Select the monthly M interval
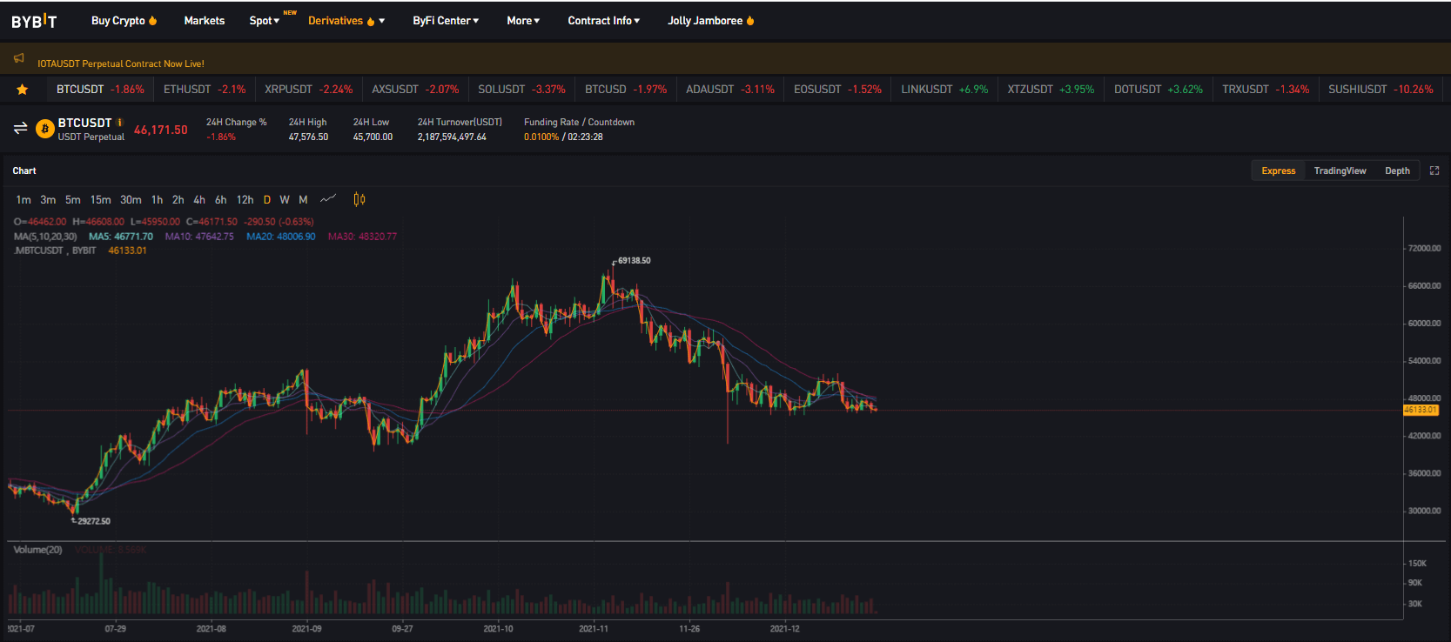The width and height of the screenshot is (1451, 642). click(x=303, y=200)
